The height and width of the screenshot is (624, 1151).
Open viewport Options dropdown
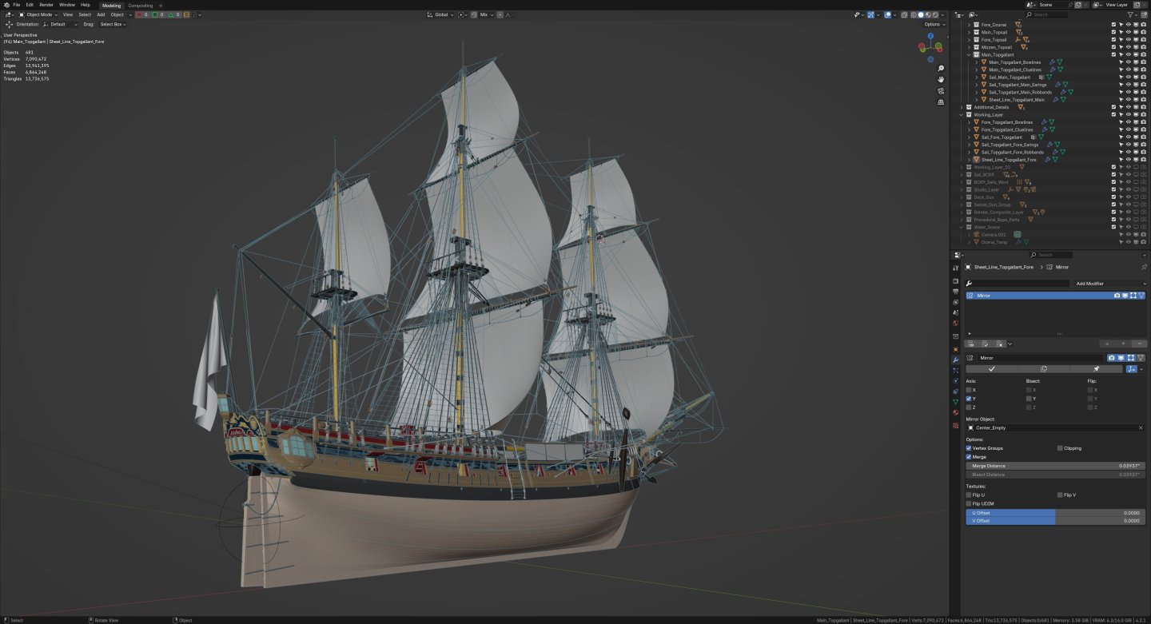tap(934, 24)
